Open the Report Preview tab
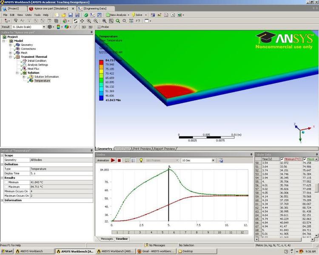The height and width of the screenshot is (255, 319). point(164,149)
